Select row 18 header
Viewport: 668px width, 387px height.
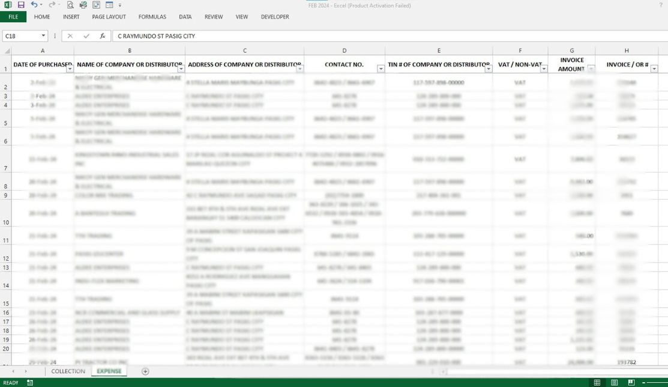point(5,331)
